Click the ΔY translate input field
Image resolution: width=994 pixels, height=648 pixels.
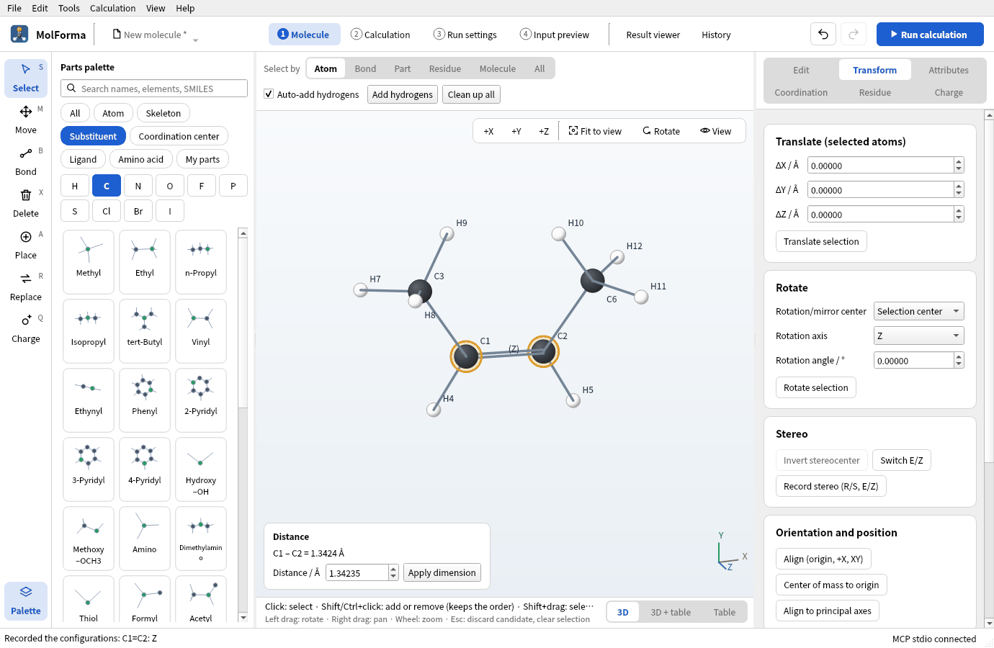[881, 190]
